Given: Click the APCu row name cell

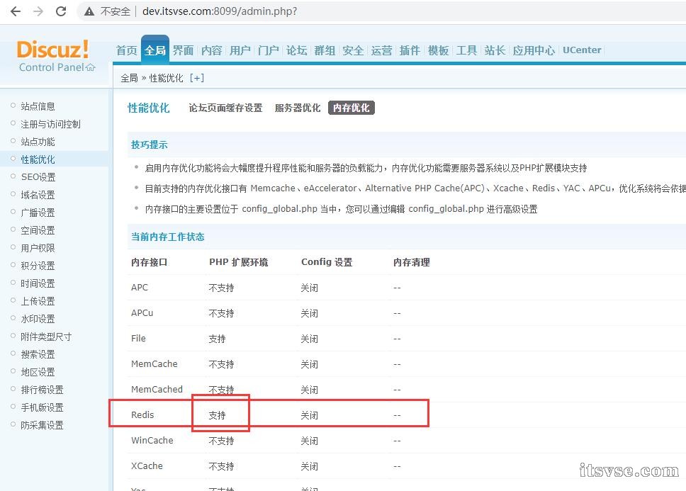Looking at the screenshot, I should [142, 313].
